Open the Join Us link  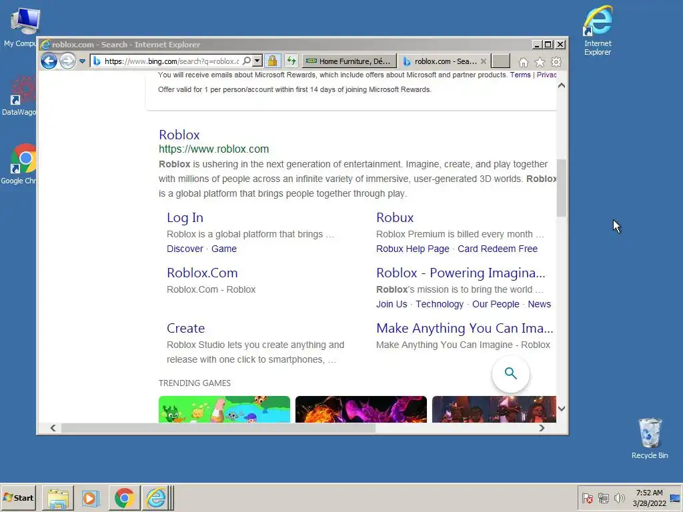(x=392, y=304)
